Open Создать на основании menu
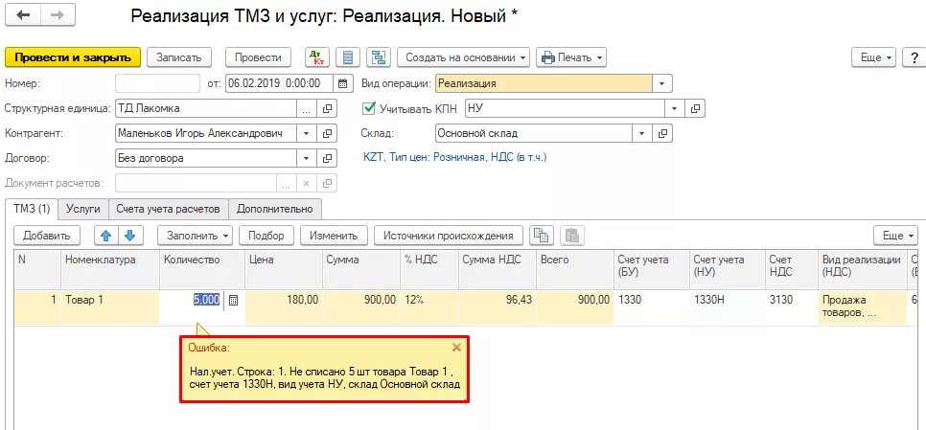The image size is (926, 430). [x=464, y=57]
